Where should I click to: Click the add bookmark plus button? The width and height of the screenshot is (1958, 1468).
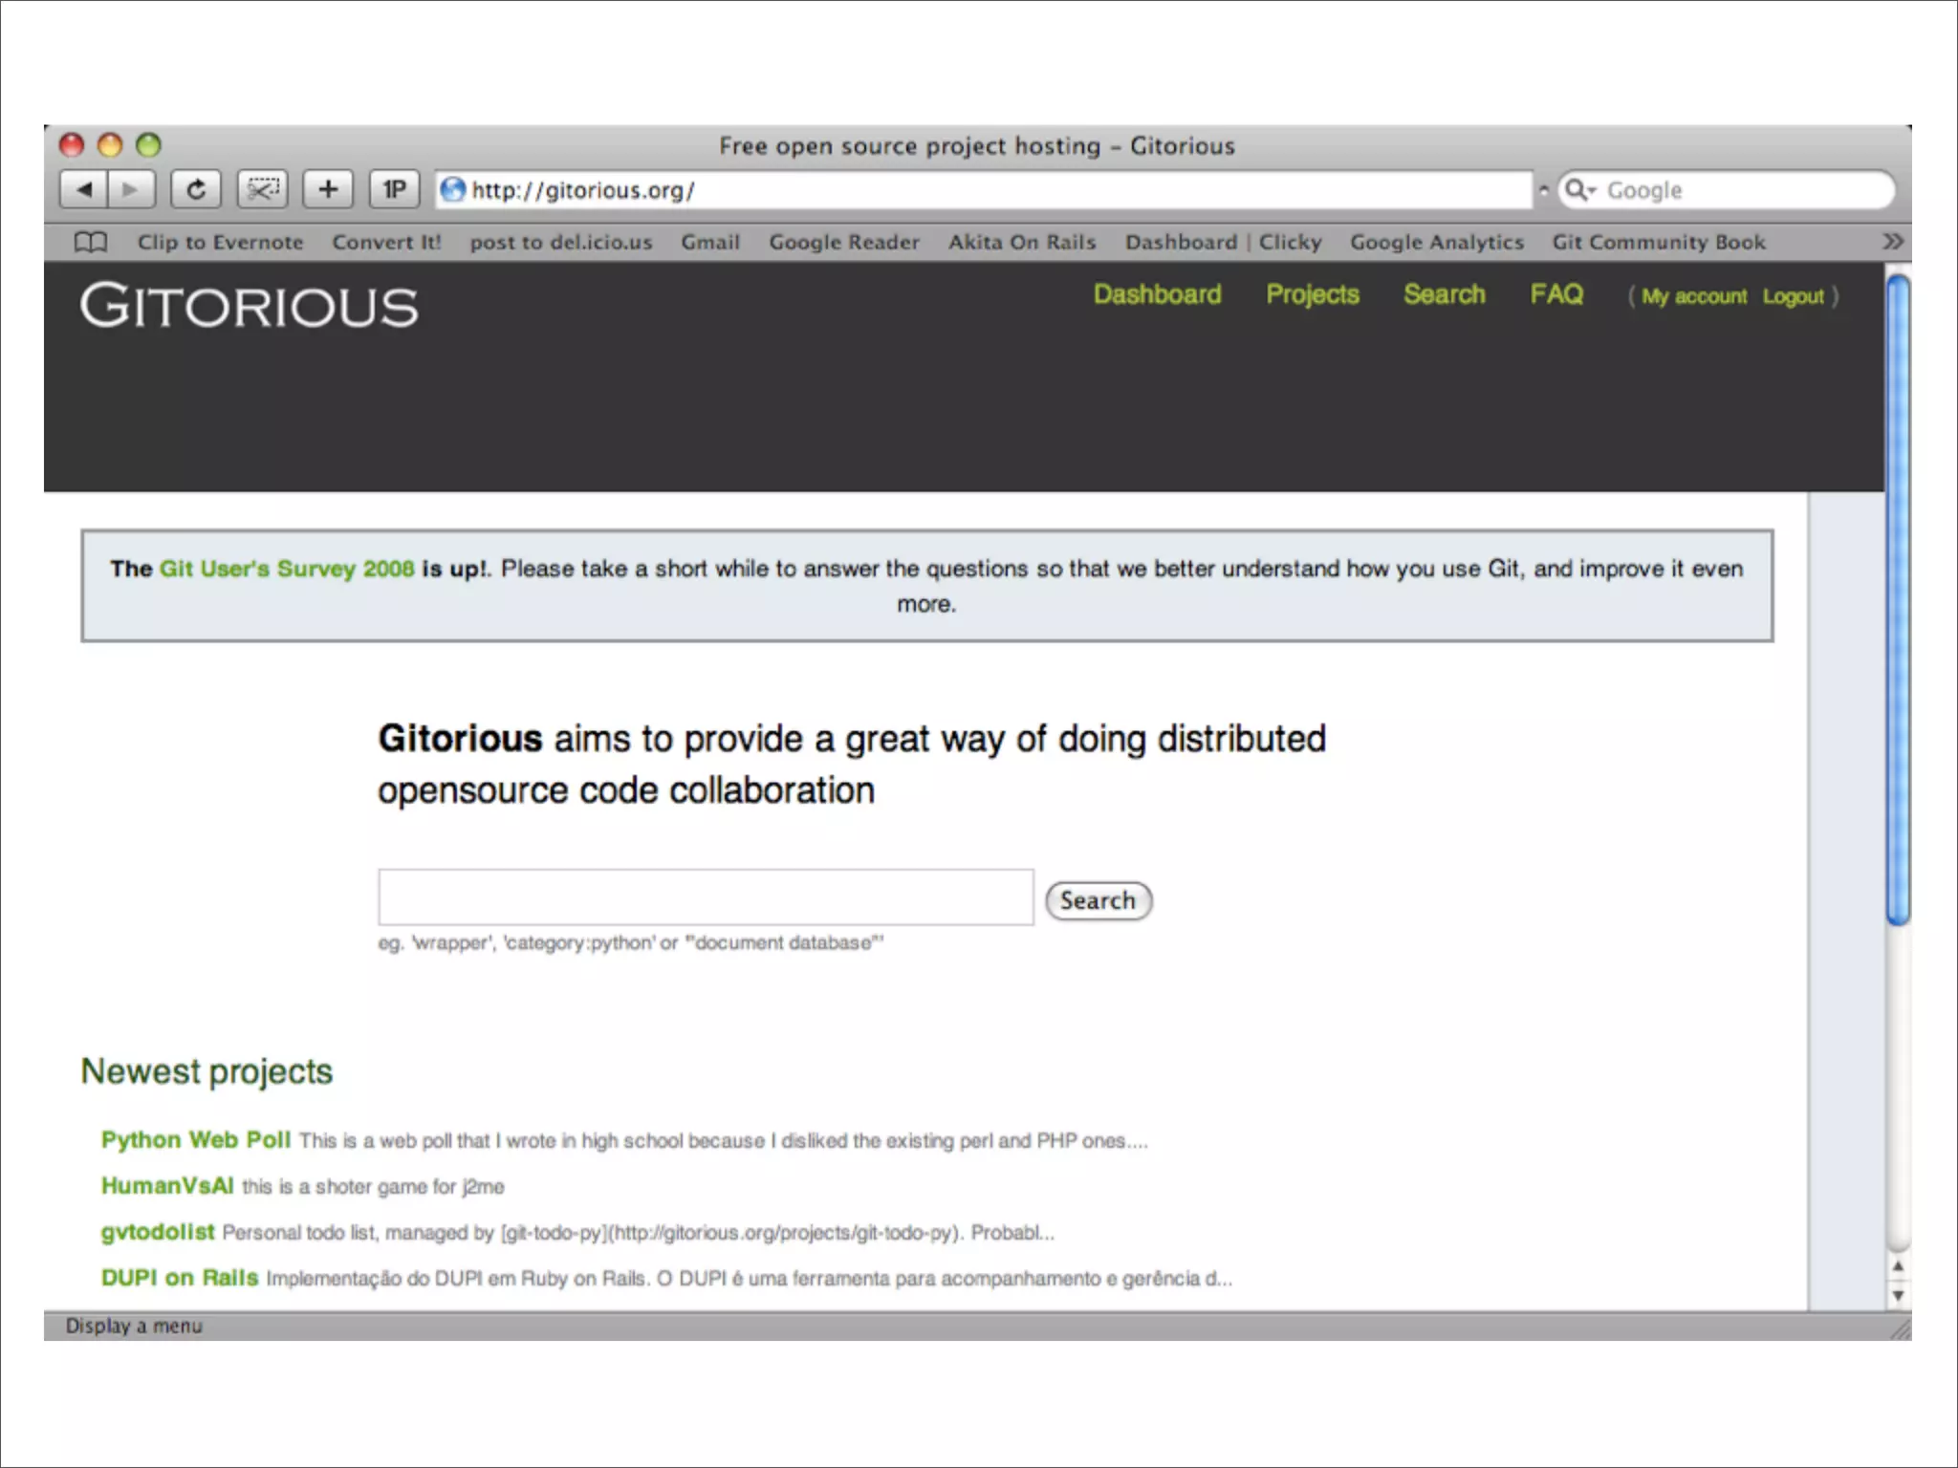[x=328, y=189]
